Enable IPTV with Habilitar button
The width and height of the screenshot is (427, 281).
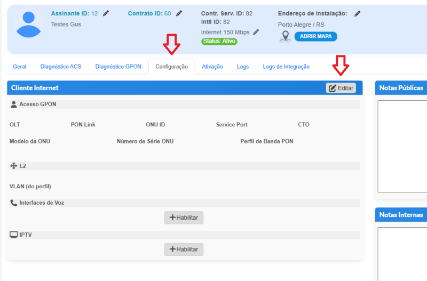(184, 249)
